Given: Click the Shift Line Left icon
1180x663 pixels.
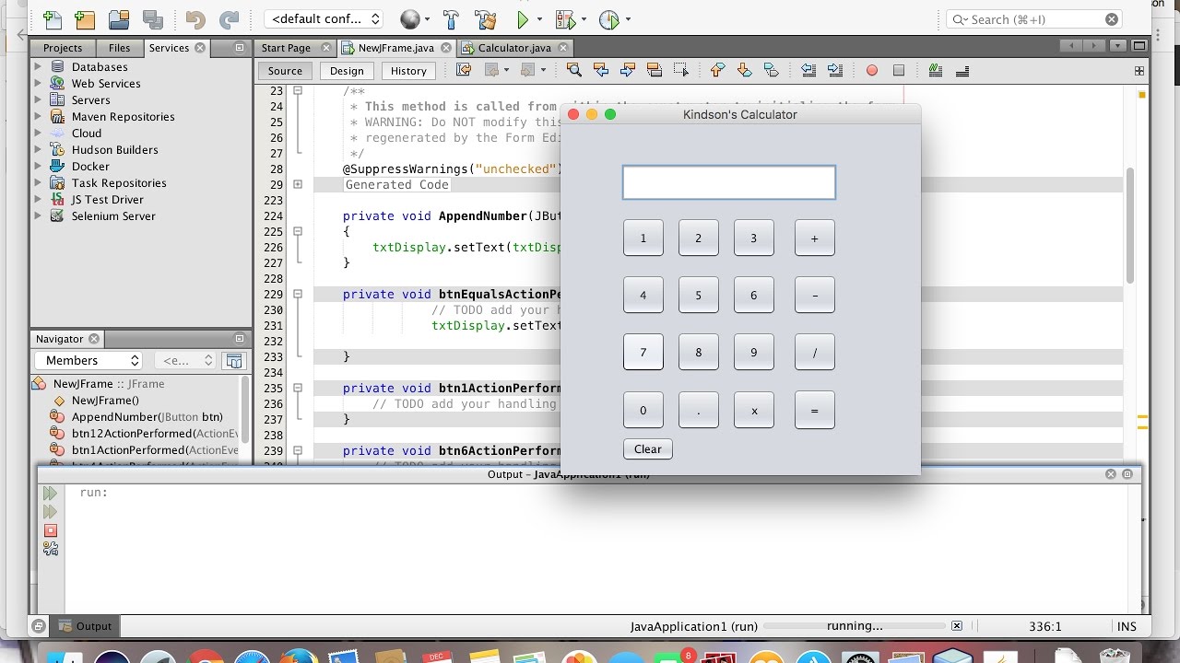Looking at the screenshot, I should tap(808, 70).
